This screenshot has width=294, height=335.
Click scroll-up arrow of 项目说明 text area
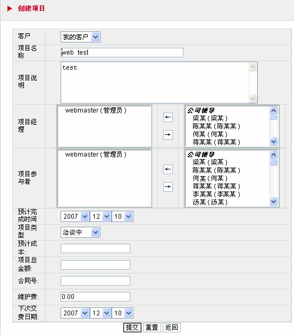[253, 67]
